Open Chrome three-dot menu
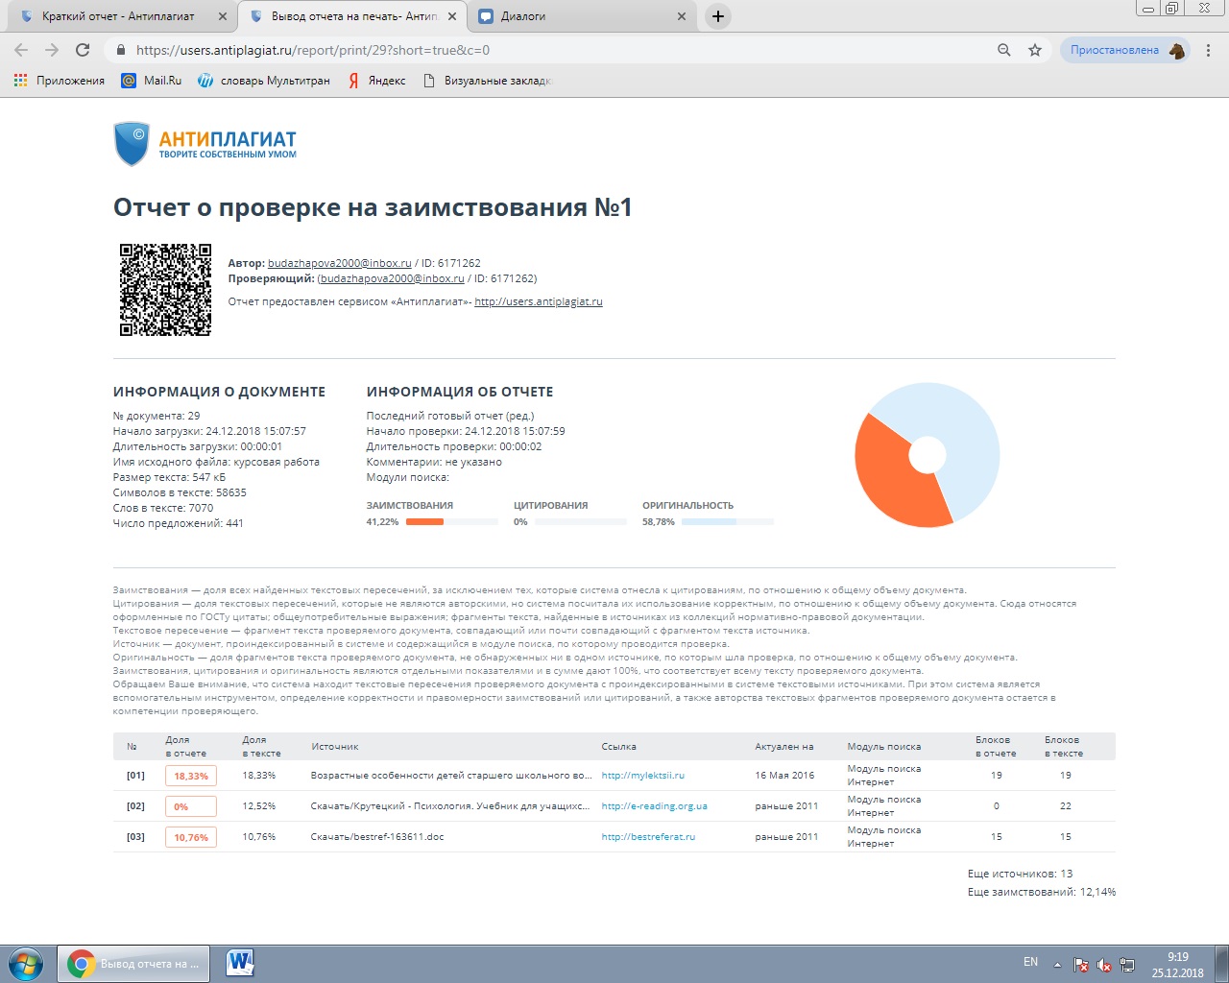The image size is (1229, 983). click(x=1209, y=50)
